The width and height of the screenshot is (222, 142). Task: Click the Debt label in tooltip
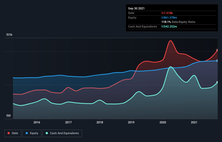(x=131, y=13)
